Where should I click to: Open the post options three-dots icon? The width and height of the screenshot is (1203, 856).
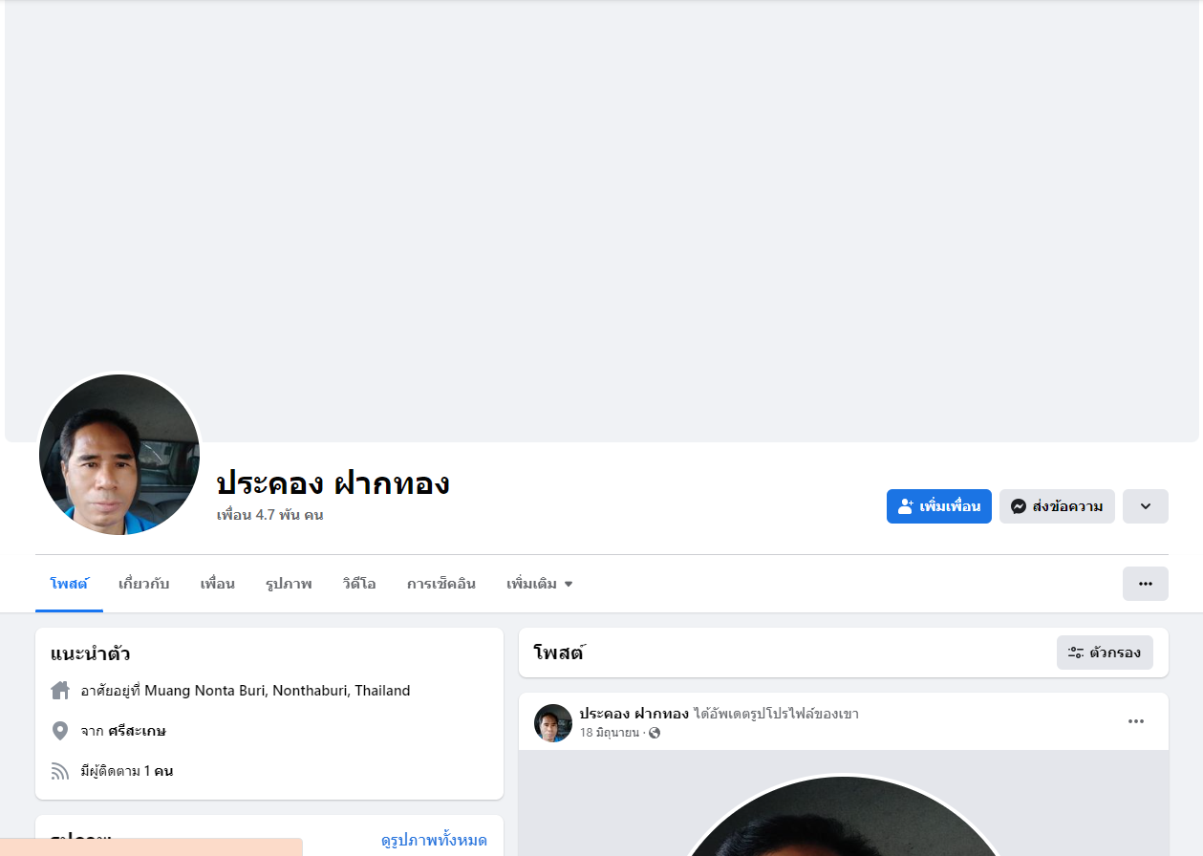1136,721
